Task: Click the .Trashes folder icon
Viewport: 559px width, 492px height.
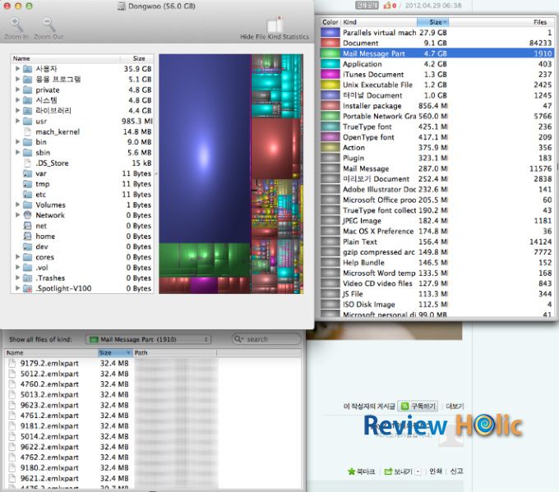Action: [x=27, y=278]
